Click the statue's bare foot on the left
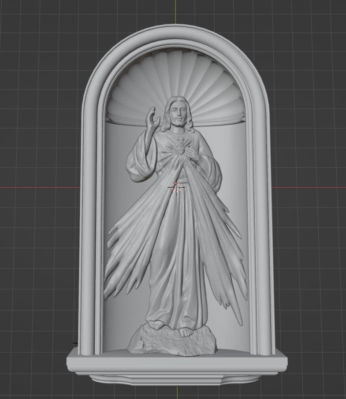Screen dimensions: 346x399 coord(155,325)
